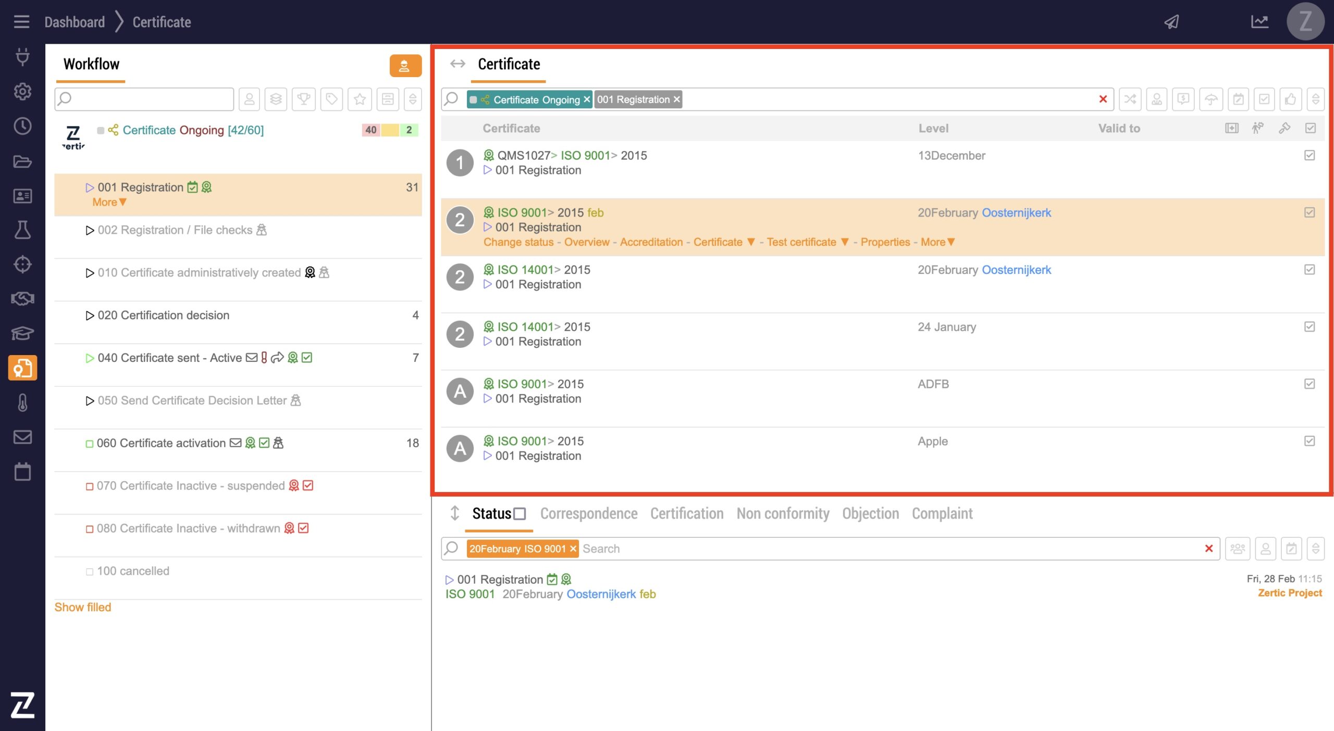Switch to the Correspondence tab
The width and height of the screenshot is (1334, 731).
click(x=588, y=513)
